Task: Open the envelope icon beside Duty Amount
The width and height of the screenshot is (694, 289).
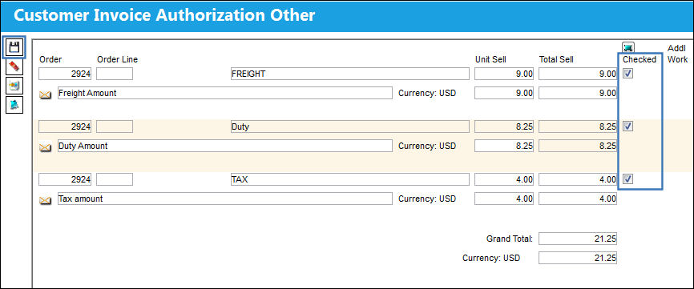Action: point(45,147)
